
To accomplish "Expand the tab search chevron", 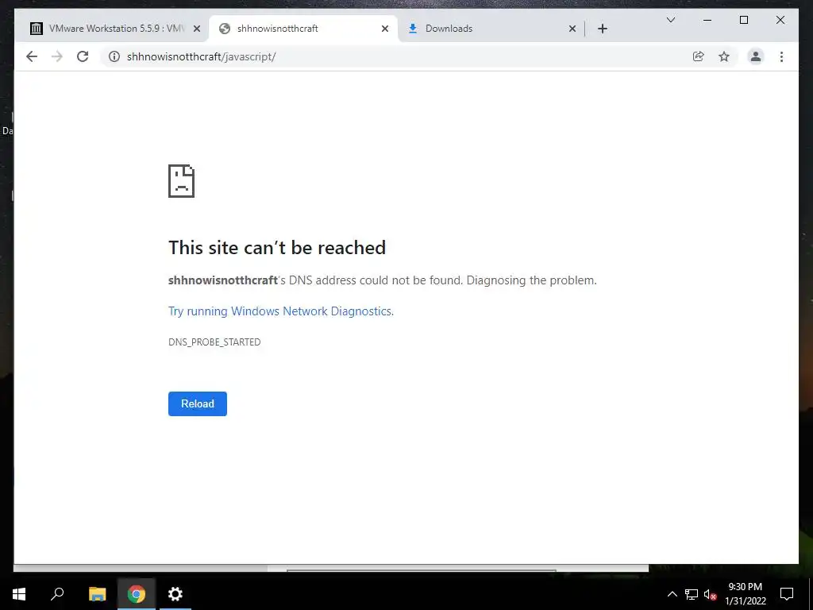I will (670, 20).
